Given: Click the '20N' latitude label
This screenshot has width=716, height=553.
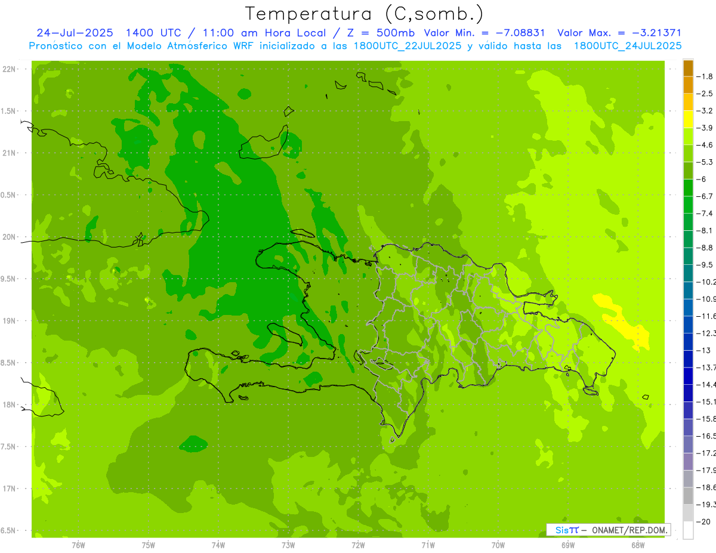Looking at the screenshot, I should (x=10, y=237).
